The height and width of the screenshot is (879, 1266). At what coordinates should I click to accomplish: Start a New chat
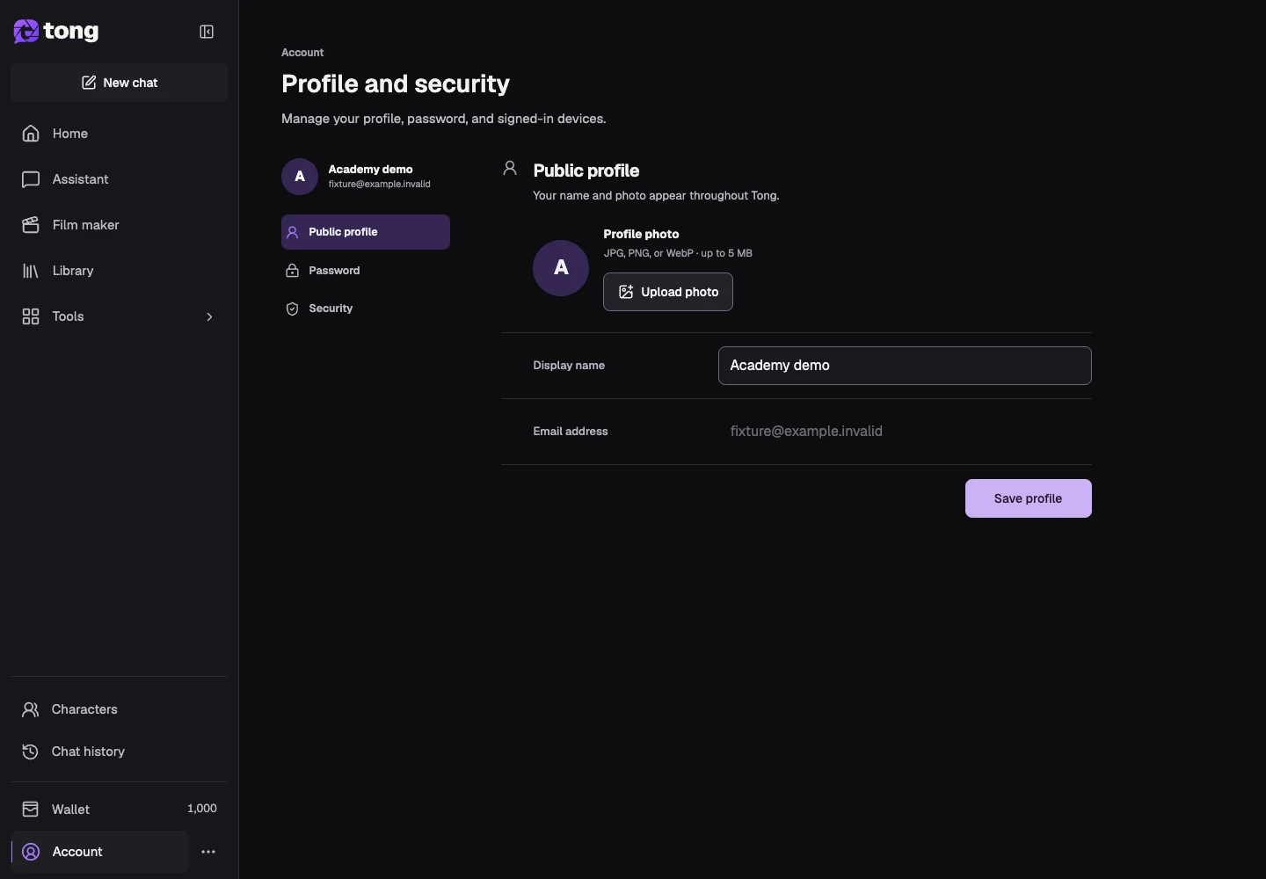(x=120, y=83)
